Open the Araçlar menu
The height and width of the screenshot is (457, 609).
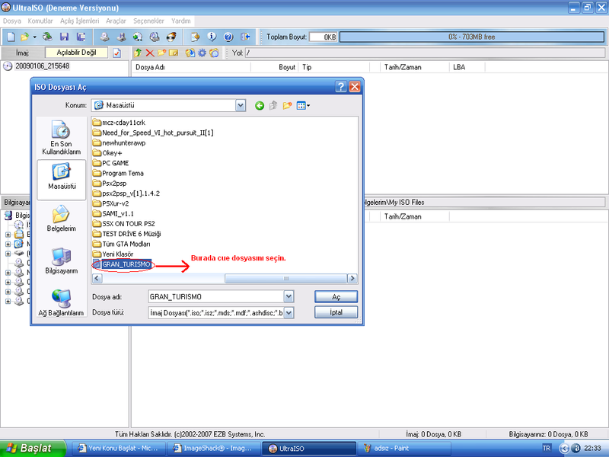(x=116, y=21)
